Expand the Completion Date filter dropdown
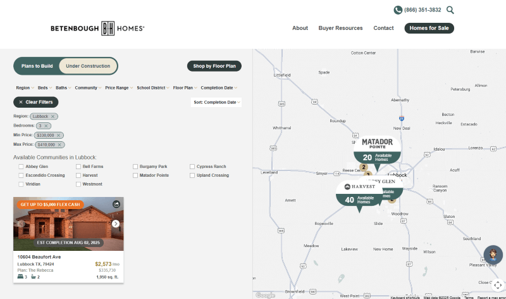Image resolution: width=506 pixels, height=299 pixels. (x=219, y=88)
